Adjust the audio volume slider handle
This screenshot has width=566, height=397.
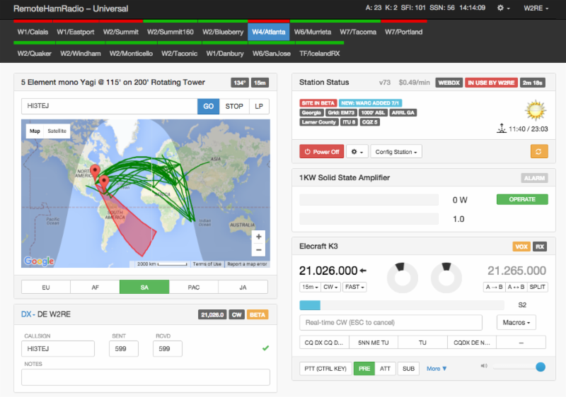point(541,367)
